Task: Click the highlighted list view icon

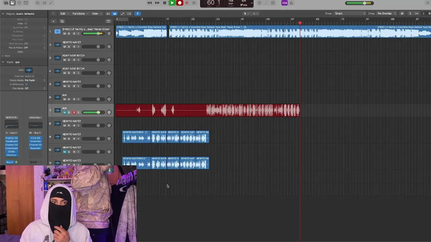Action: (114, 14)
